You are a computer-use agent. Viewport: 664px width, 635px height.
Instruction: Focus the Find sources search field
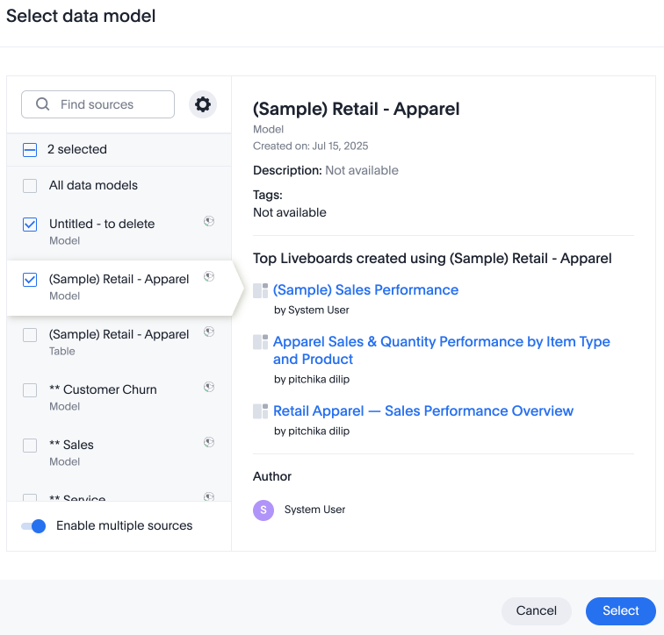(x=97, y=104)
